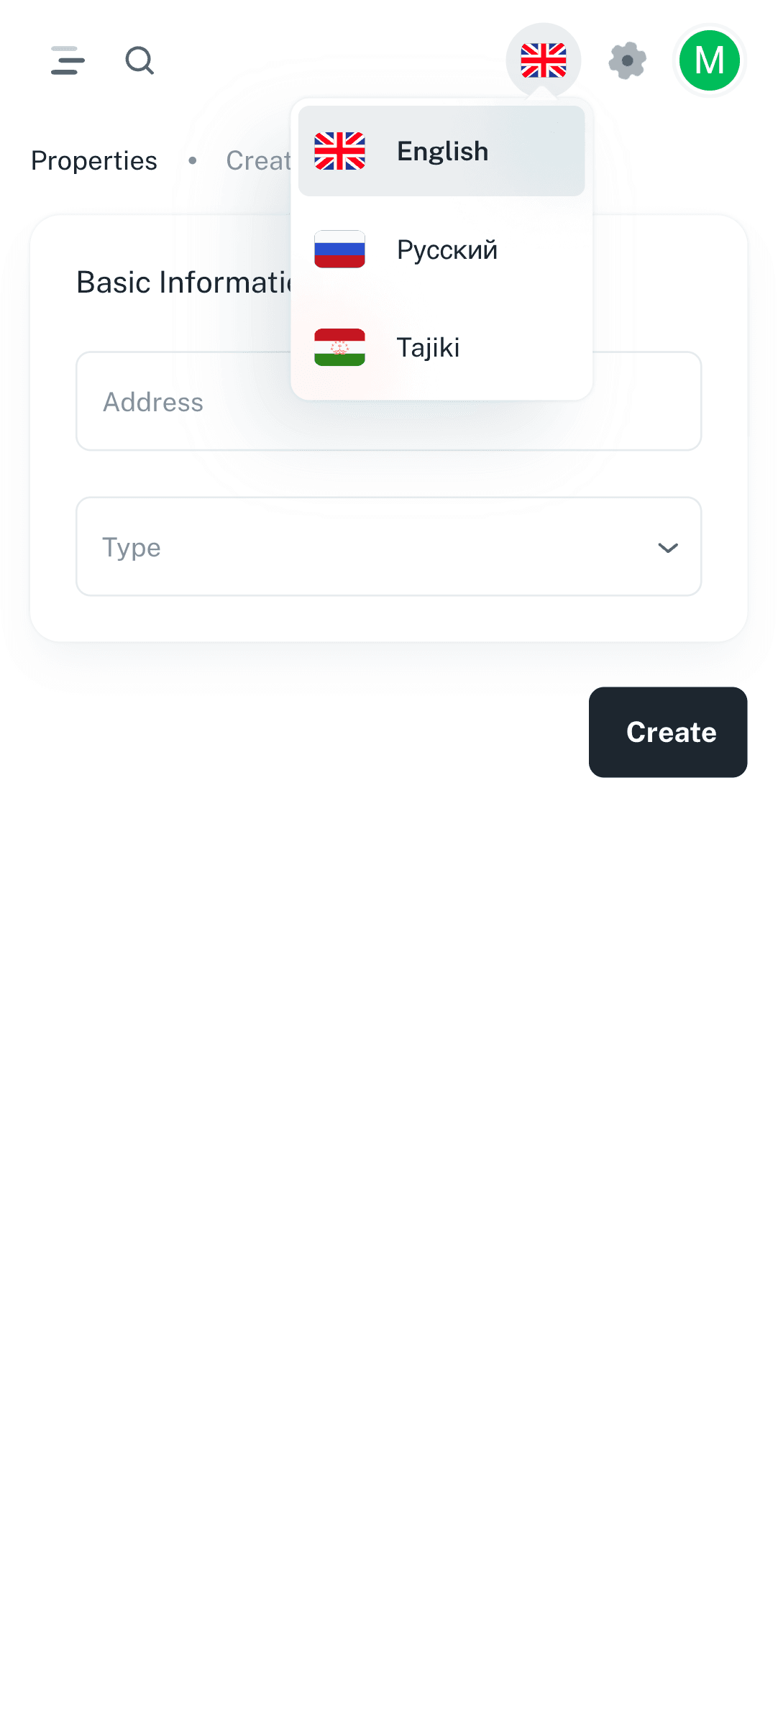Open the green M account avatar
This screenshot has width=778, height=1727.
coord(709,60)
